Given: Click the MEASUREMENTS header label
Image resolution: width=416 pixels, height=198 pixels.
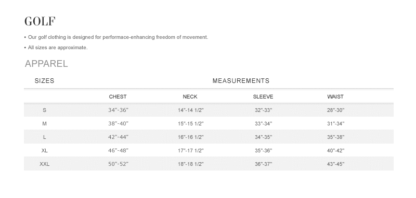Looking at the screenshot, I should coord(241,81).
